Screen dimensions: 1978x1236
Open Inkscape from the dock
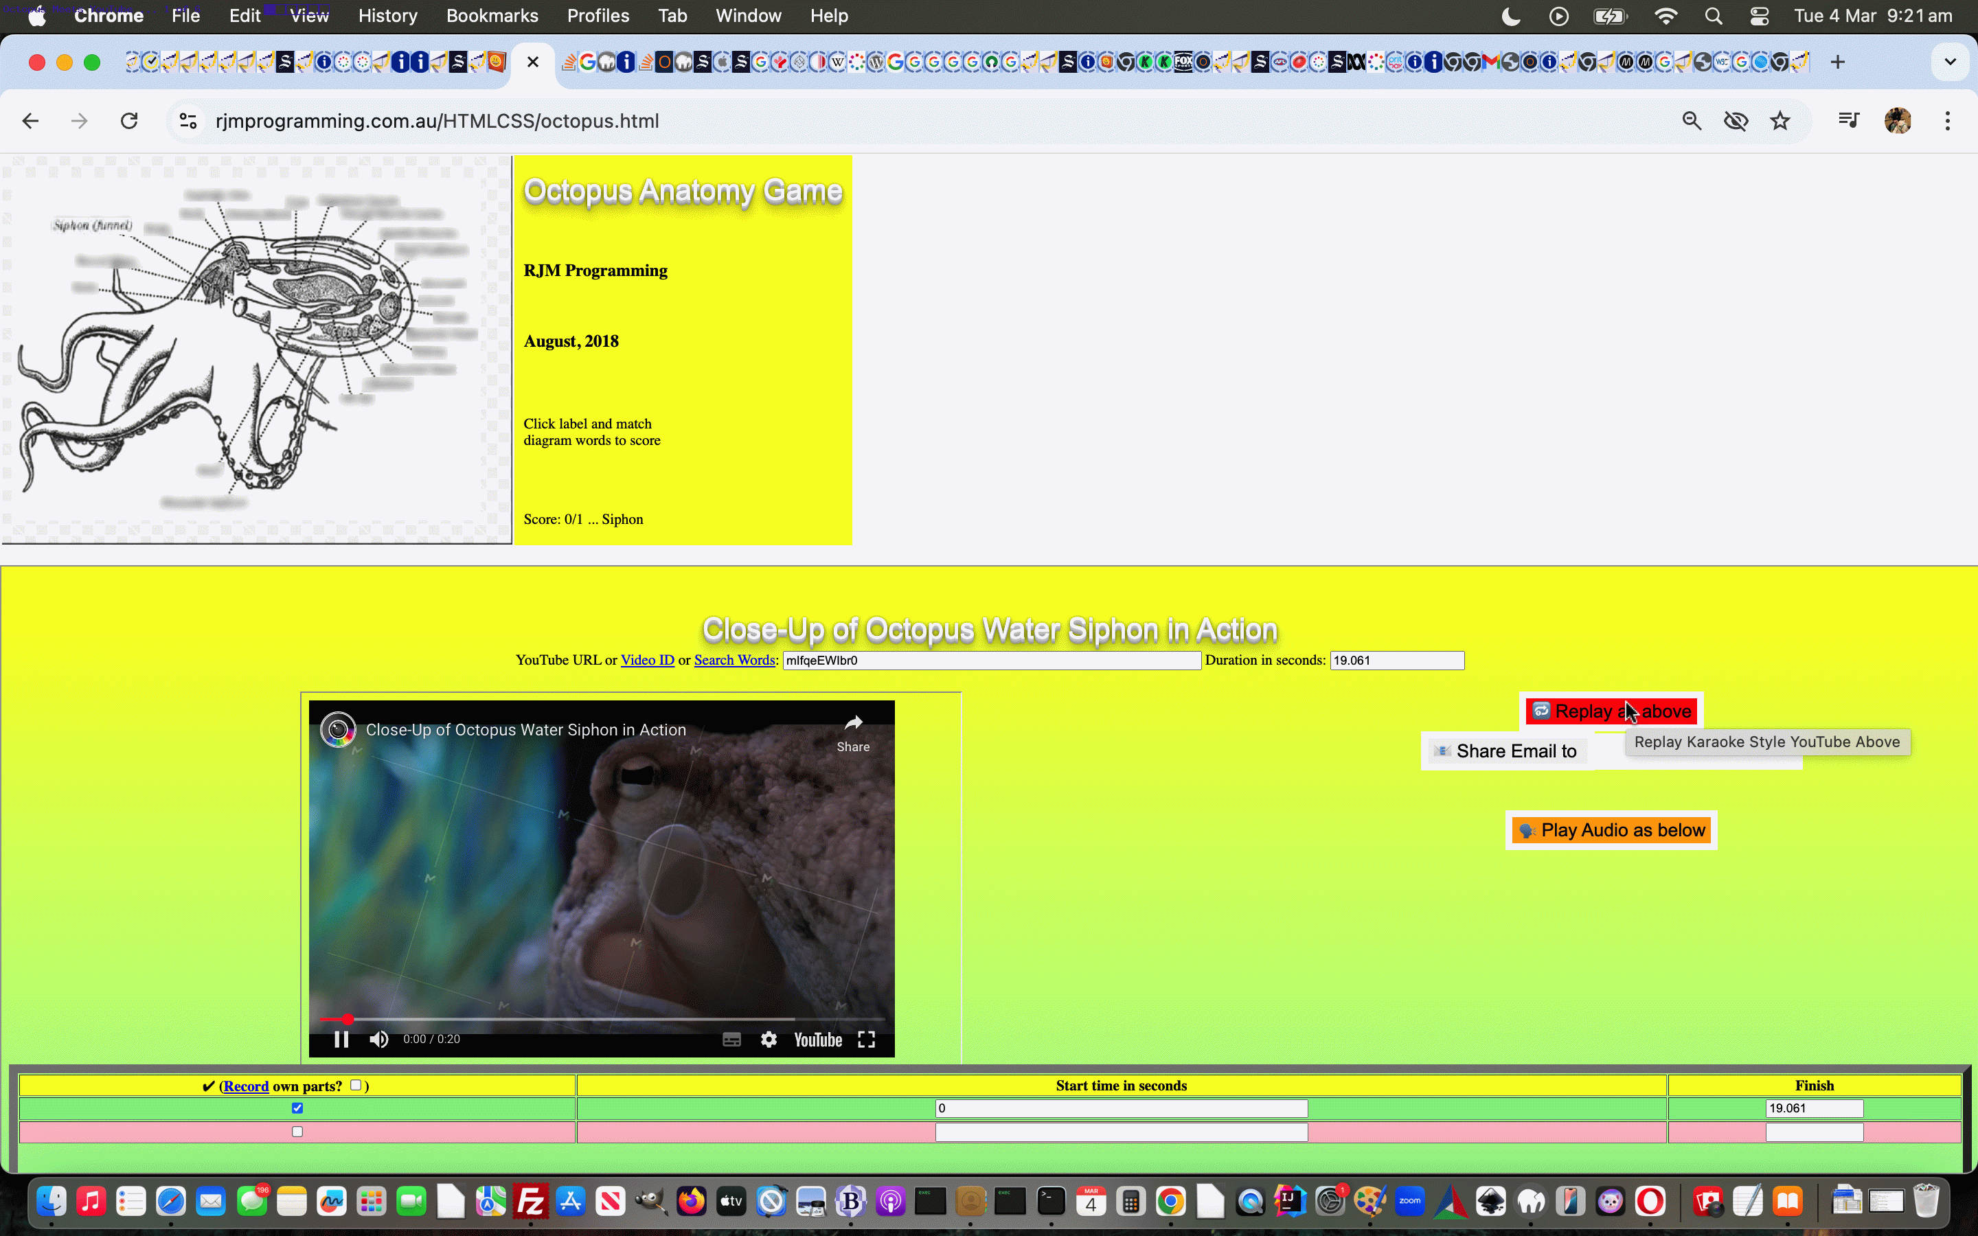pyautogui.click(x=1490, y=1201)
